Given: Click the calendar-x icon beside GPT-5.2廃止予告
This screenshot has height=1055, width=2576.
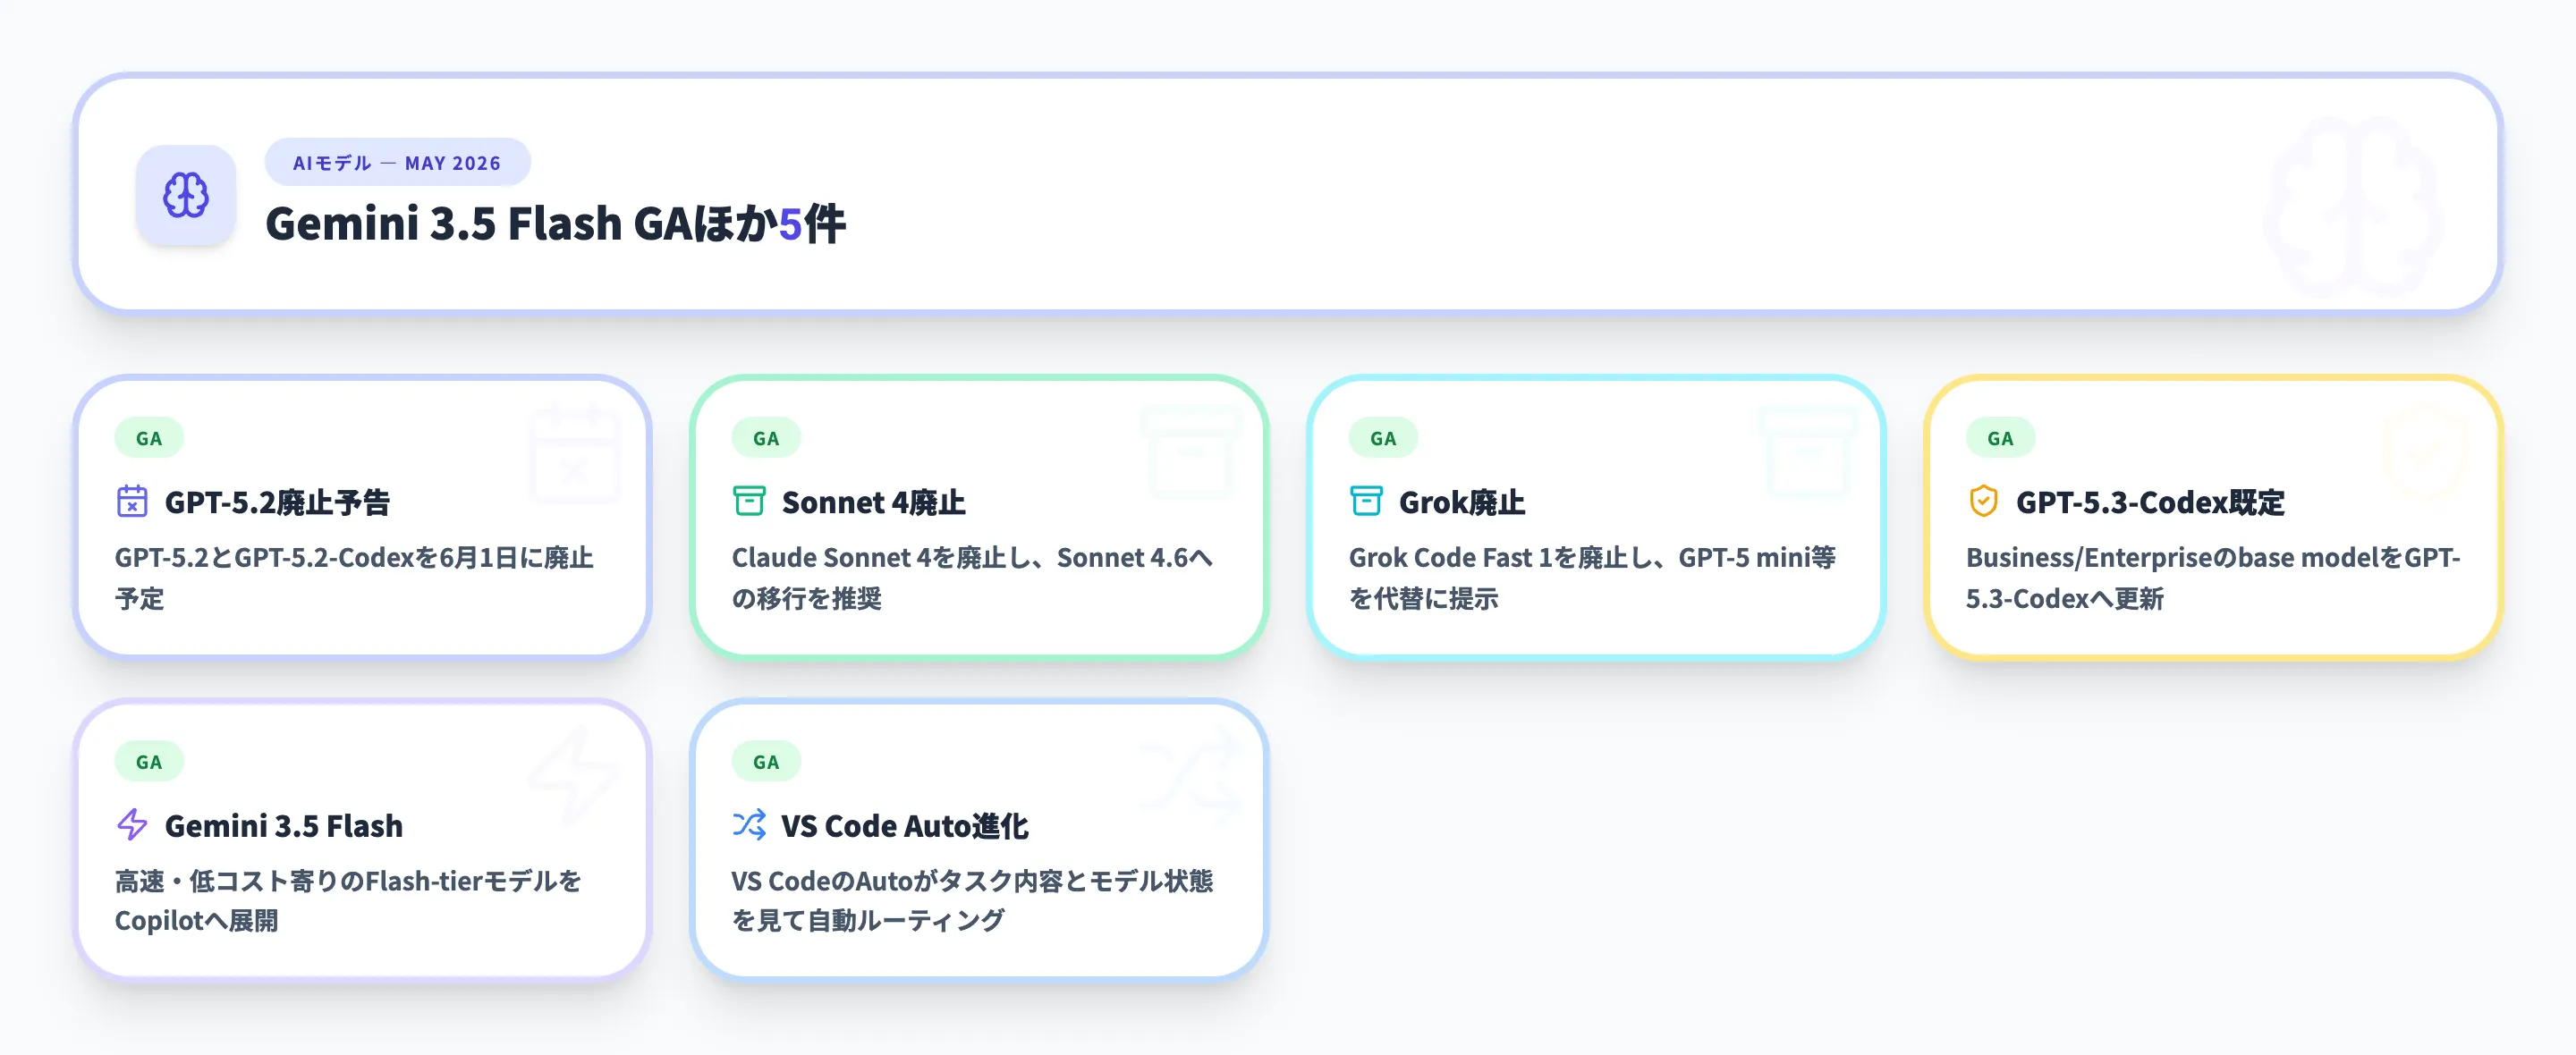Looking at the screenshot, I should click(x=132, y=501).
